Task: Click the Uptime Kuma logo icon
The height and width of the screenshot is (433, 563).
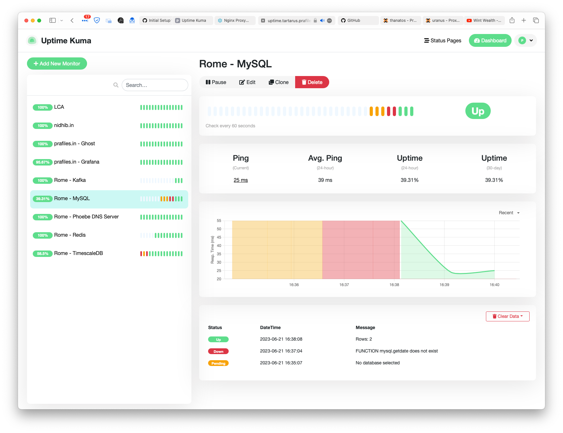Action: [32, 40]
